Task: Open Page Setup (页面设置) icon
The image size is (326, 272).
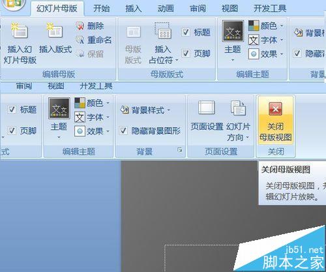Action: pyautogui.click(x=207, y=108)
